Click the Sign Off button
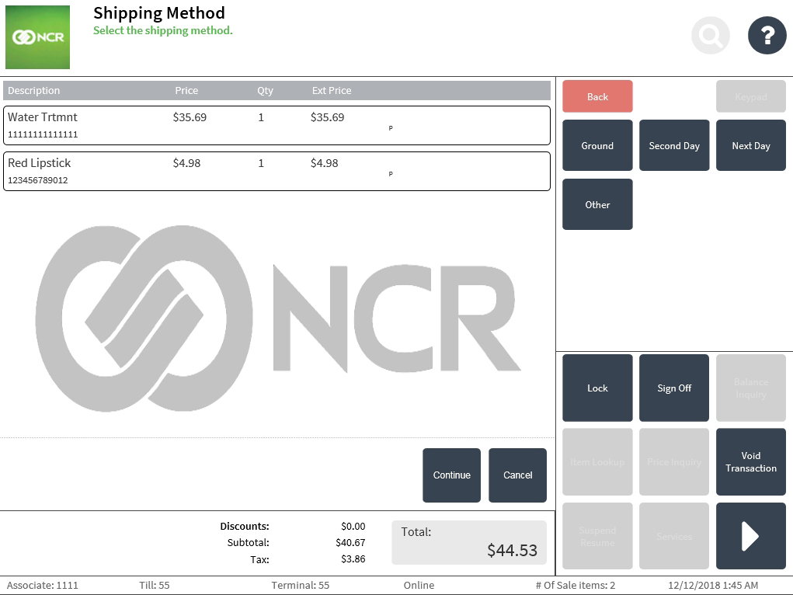 click(x=674, y=388)
